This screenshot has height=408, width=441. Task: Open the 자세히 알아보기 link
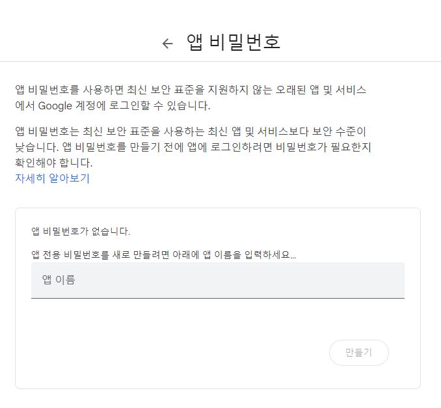[52, 178]
